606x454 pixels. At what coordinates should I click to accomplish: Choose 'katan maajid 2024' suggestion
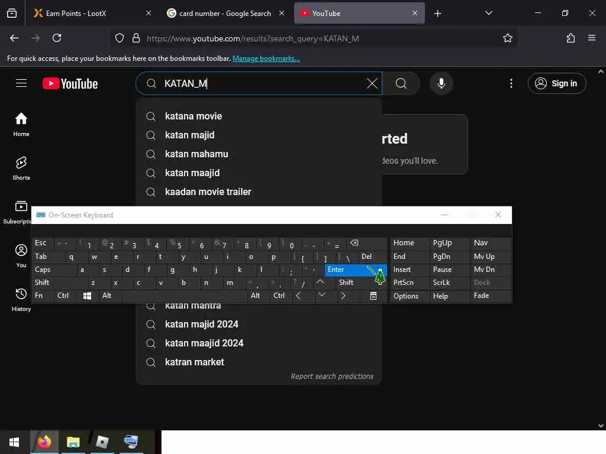click(x=259, y=343)
